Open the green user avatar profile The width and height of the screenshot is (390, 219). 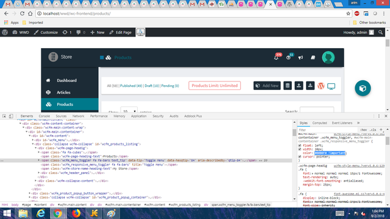[328, 58]
